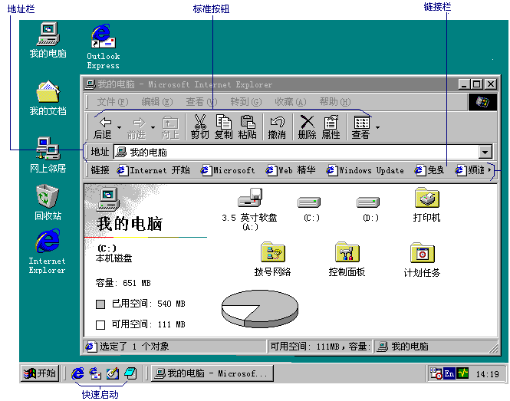Select the 控制面板 folder icon
Viewport: 510px width, 401px height.
347,251
